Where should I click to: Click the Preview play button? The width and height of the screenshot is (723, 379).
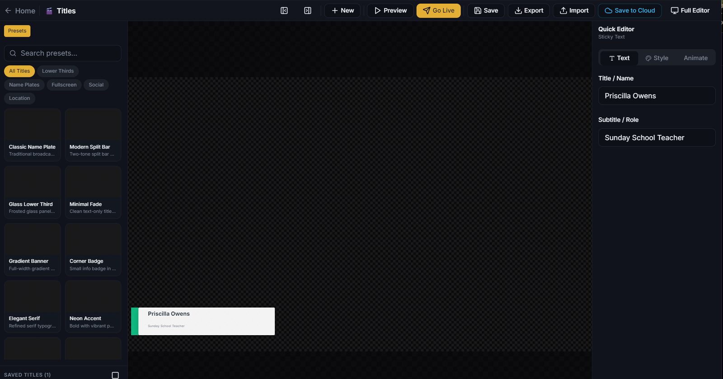pyautogui.click(x=390, y=10)
